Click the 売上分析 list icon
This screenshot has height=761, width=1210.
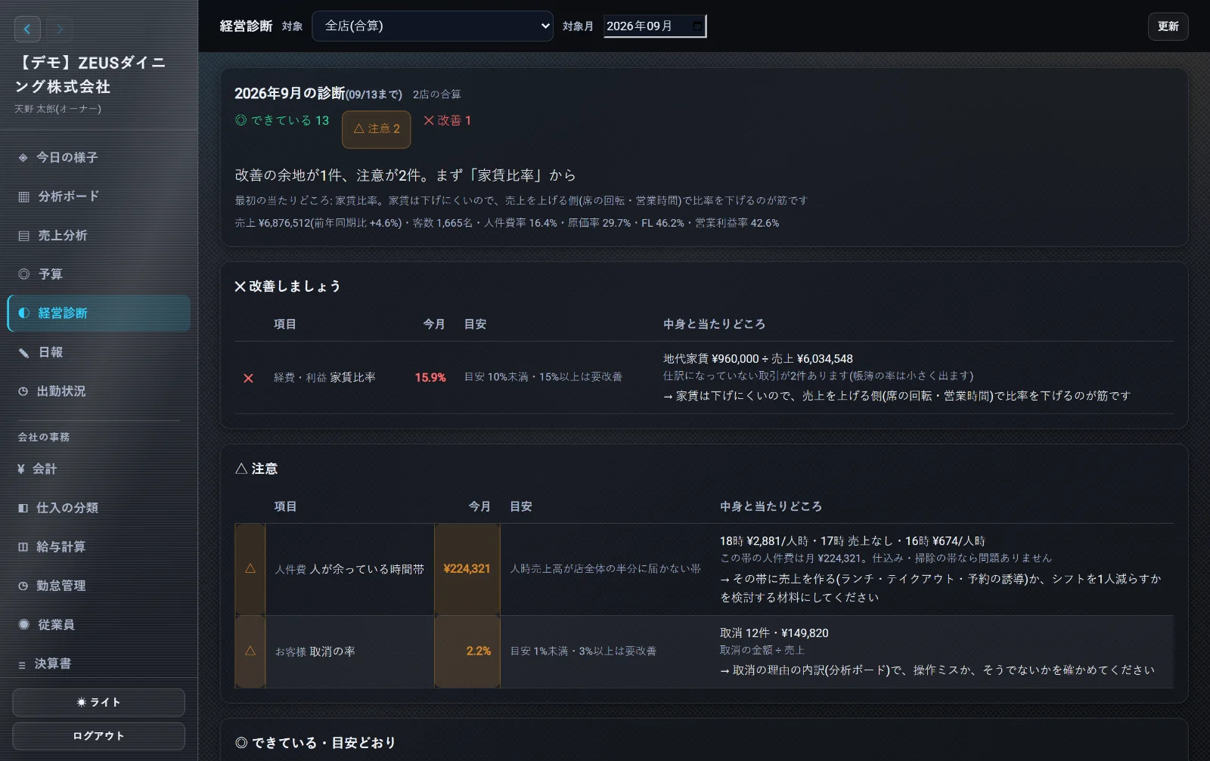click(23, 236)
